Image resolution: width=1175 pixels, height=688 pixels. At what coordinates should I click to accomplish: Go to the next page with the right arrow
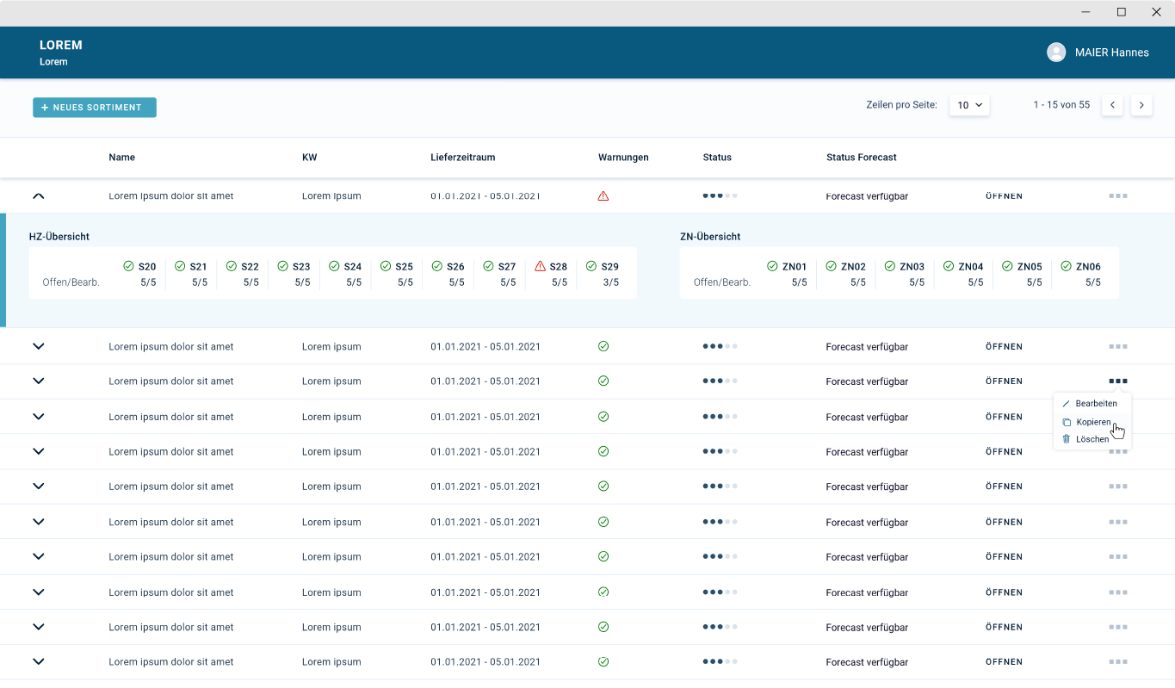[x=1141, y=104]
